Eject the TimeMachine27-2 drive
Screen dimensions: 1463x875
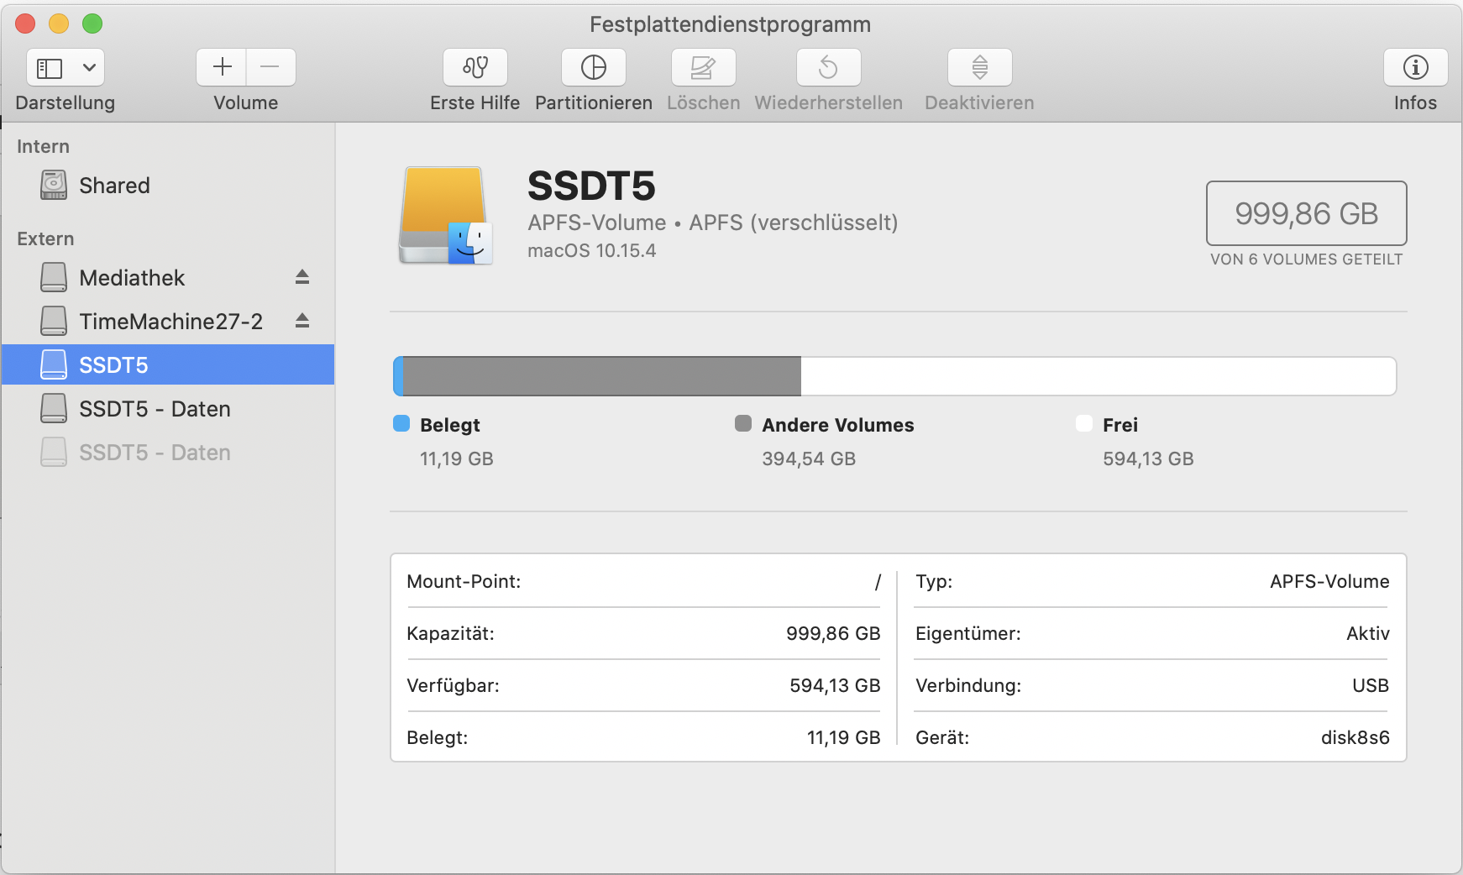pyautogui.click(x=302, y=321)
